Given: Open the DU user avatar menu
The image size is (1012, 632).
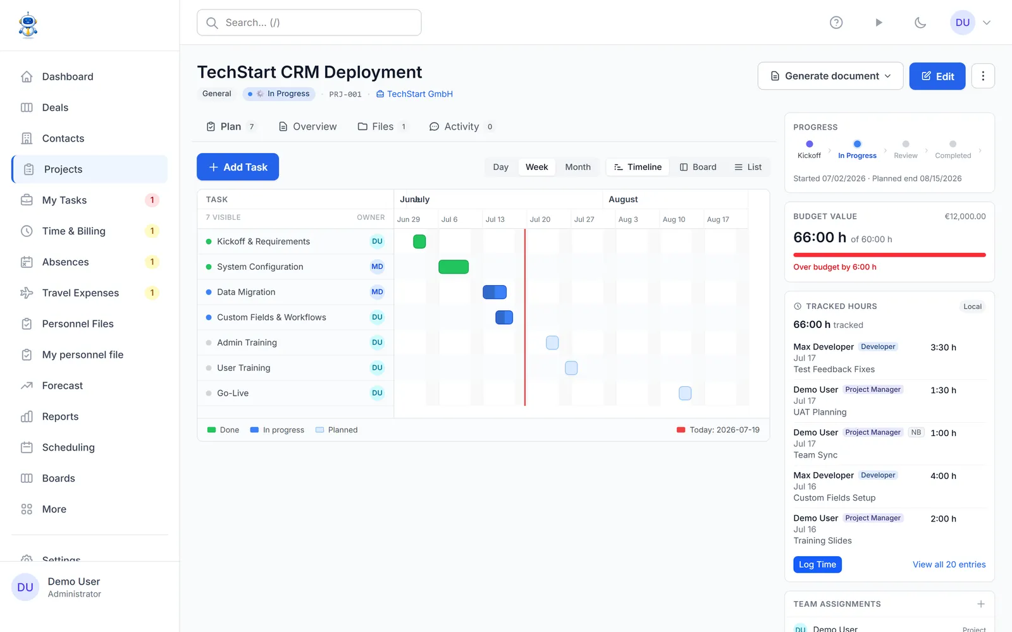Looking at the screenshot, I should coord(962,23).
